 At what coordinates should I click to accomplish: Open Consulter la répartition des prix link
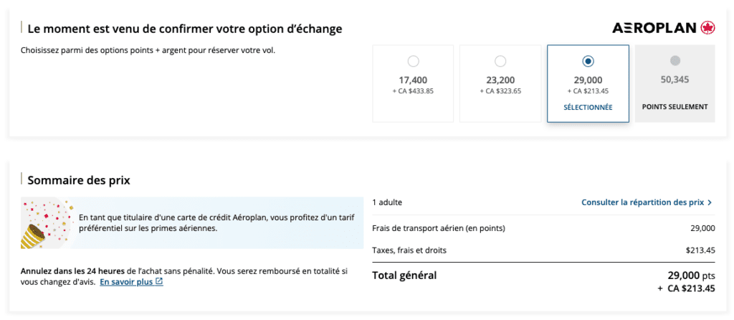[642, 202]
